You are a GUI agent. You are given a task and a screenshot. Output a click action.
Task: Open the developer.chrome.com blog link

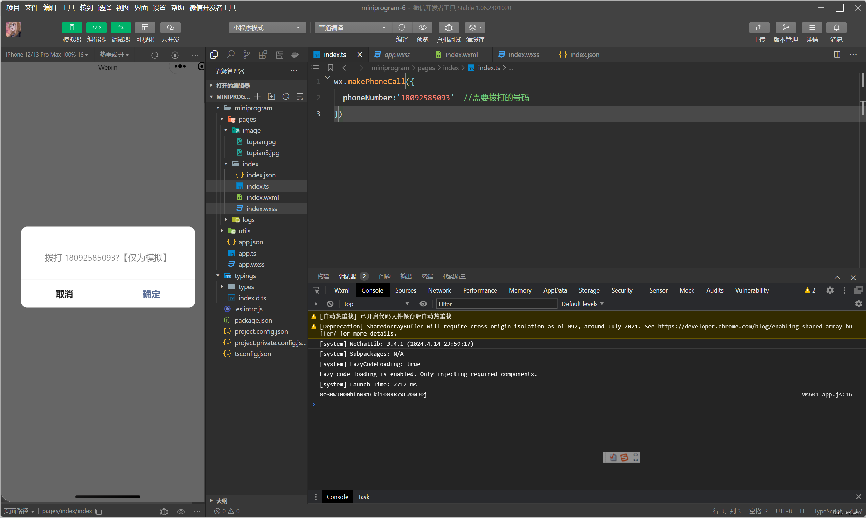(x=755, y=326)
